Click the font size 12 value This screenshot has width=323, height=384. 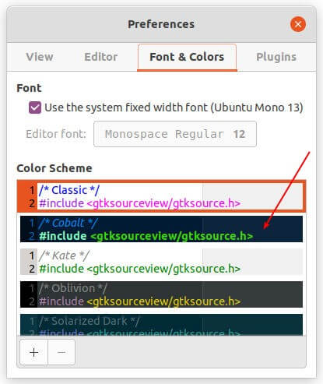pos(239,134)
